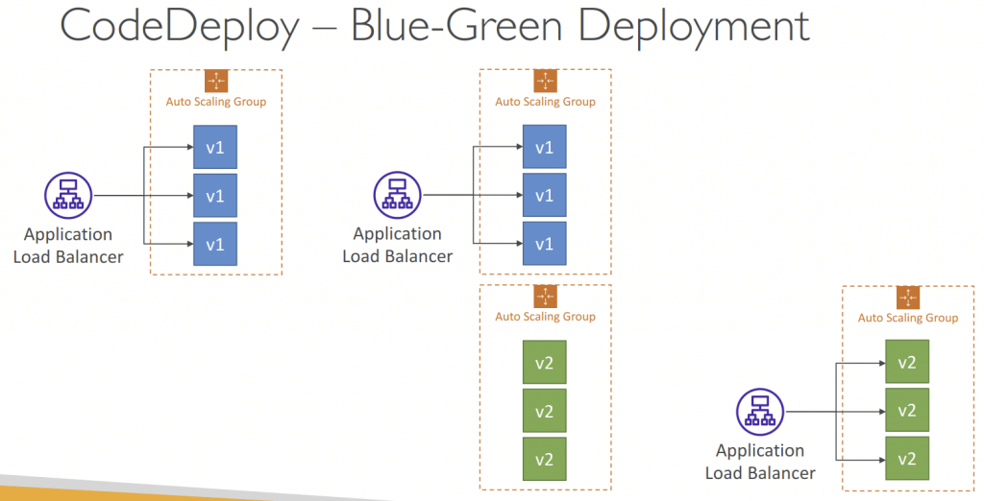Select the Auto Scaling Group icon above middle v1 boxes
The height and width of the screenshot is (501, 984).
(546, 81)
